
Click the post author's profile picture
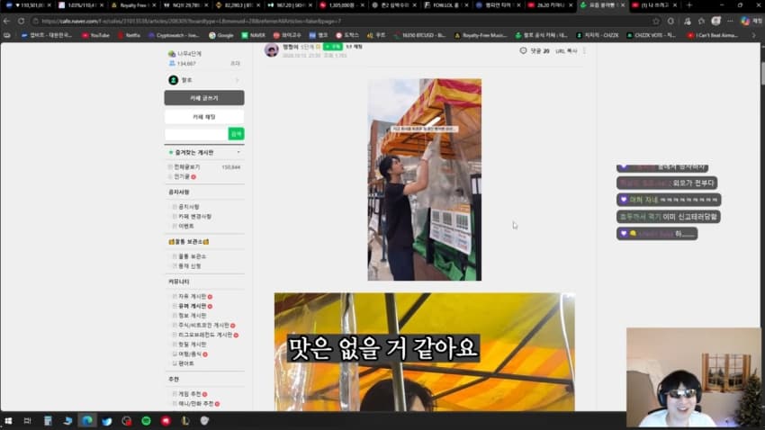(272, 49)
